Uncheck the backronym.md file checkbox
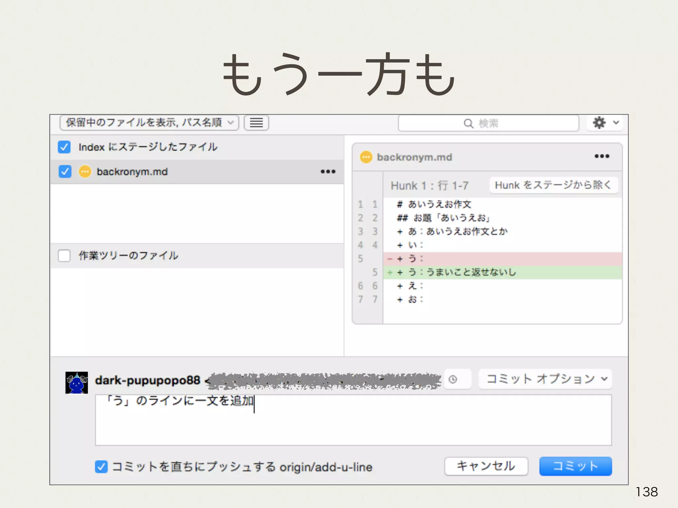Screen dimensions: 678x508 (x=65, y=172)
